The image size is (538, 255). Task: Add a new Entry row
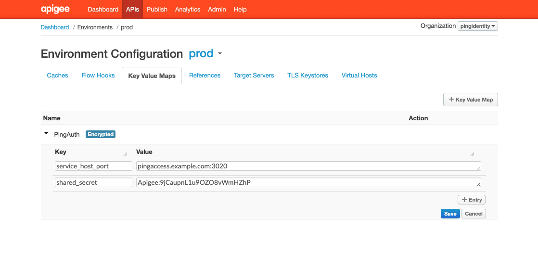pyautogui.click(x=471, y=200)
